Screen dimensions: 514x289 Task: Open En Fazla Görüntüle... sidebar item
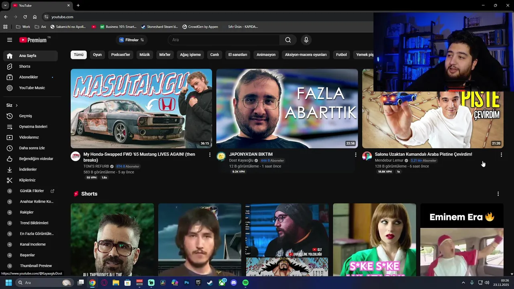(31, 234)
